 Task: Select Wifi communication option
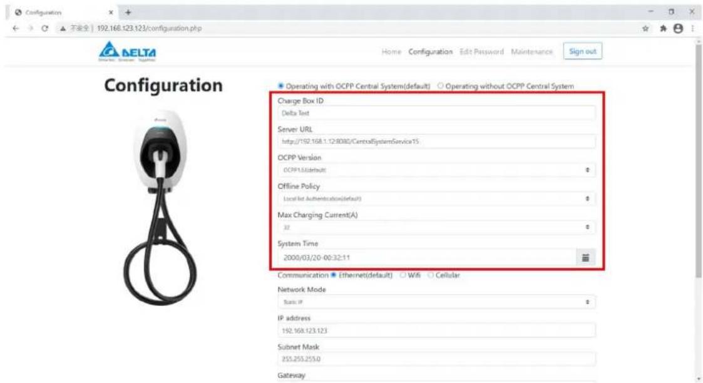point(403,275)
